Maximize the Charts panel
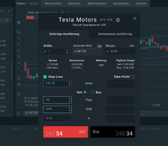Image resolution: width=168 pixels, height=146 pixels. (x=35, y=4)
